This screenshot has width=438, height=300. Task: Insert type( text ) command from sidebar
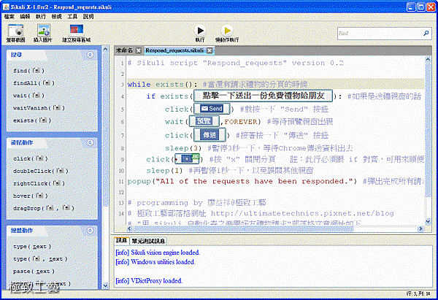point(32,247)
